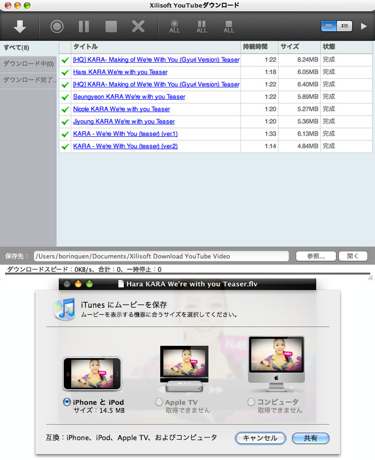Screen dimensions: 375x460
Task: Click 完成 status of 6.05MB row
Action: [329, 72]
